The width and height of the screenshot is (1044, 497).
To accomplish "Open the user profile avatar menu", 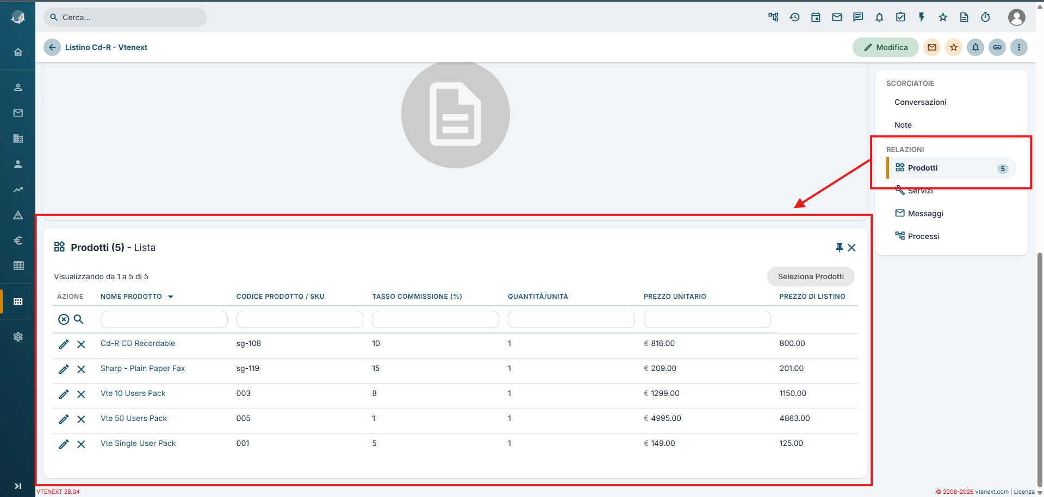I will click(x=1017, y=17).
